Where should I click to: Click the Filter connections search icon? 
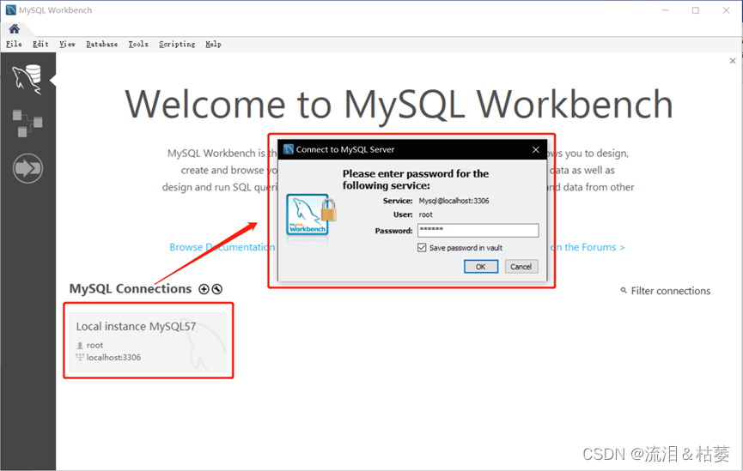(x=624, y=290)
